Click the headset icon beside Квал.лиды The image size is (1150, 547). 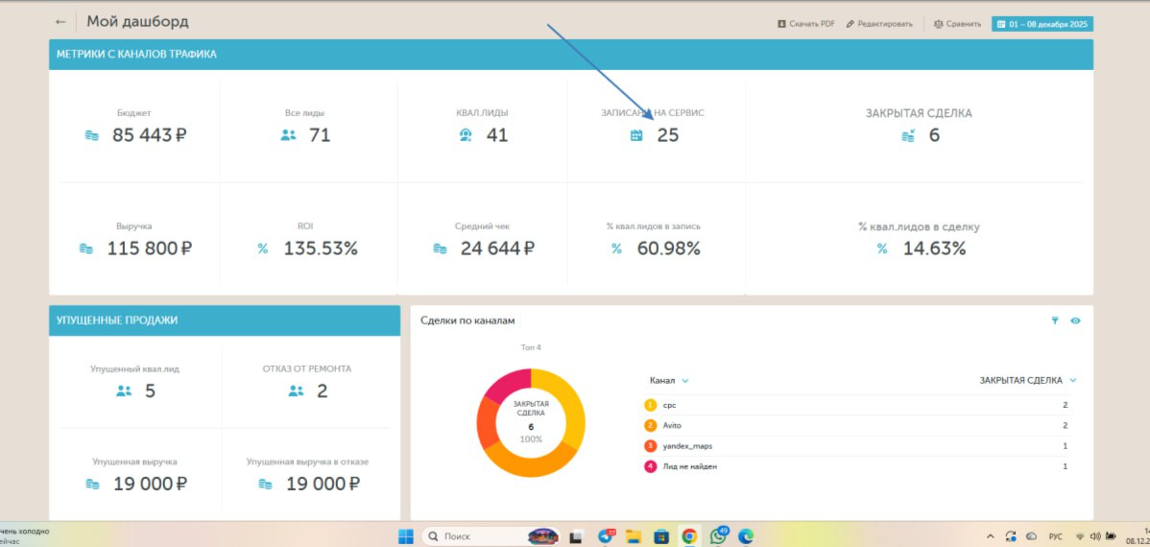(466, 135)
